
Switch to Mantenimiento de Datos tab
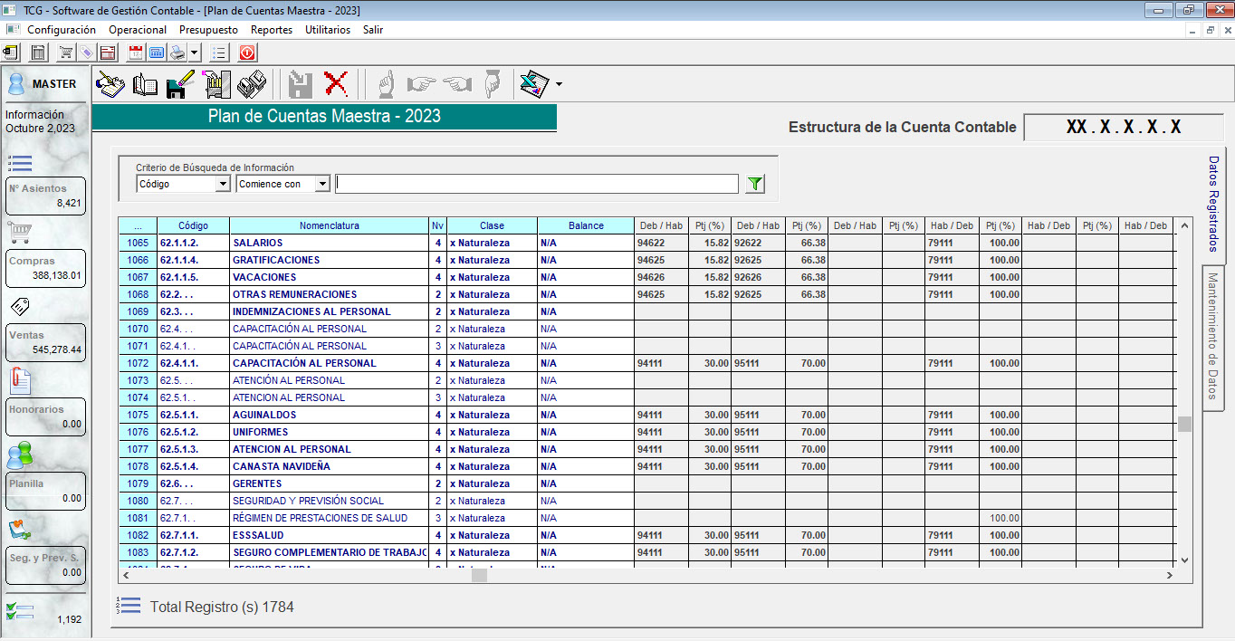click(1212, 337)
